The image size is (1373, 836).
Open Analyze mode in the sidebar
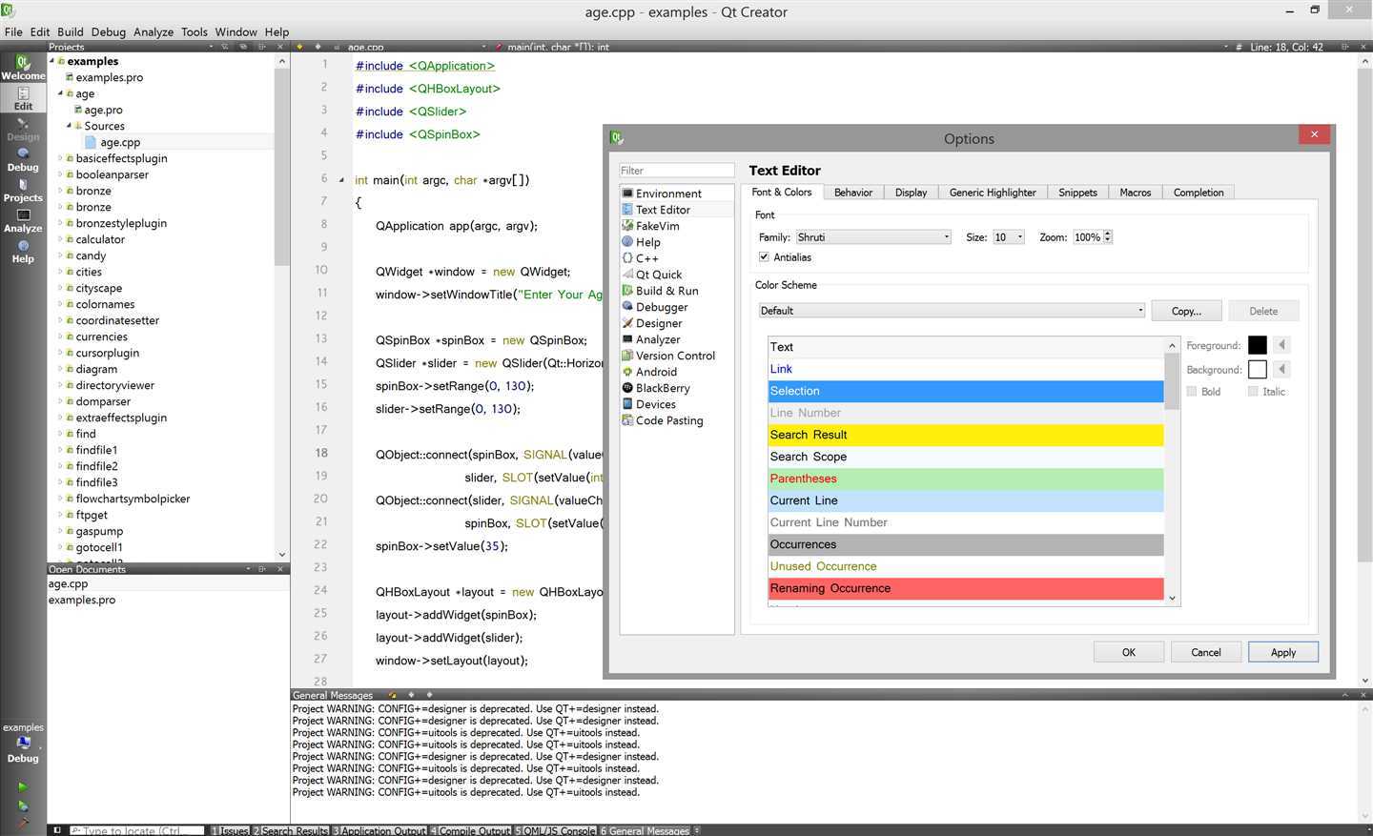pos(23,221)
